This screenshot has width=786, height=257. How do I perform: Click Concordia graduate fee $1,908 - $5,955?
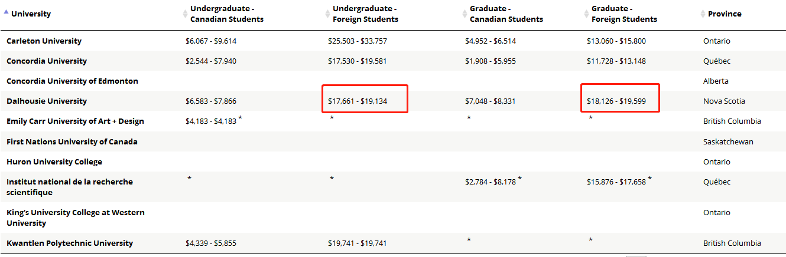pyautogui.click(x=491, y=61)
